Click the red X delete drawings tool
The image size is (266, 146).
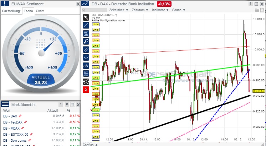pos(86,90)
